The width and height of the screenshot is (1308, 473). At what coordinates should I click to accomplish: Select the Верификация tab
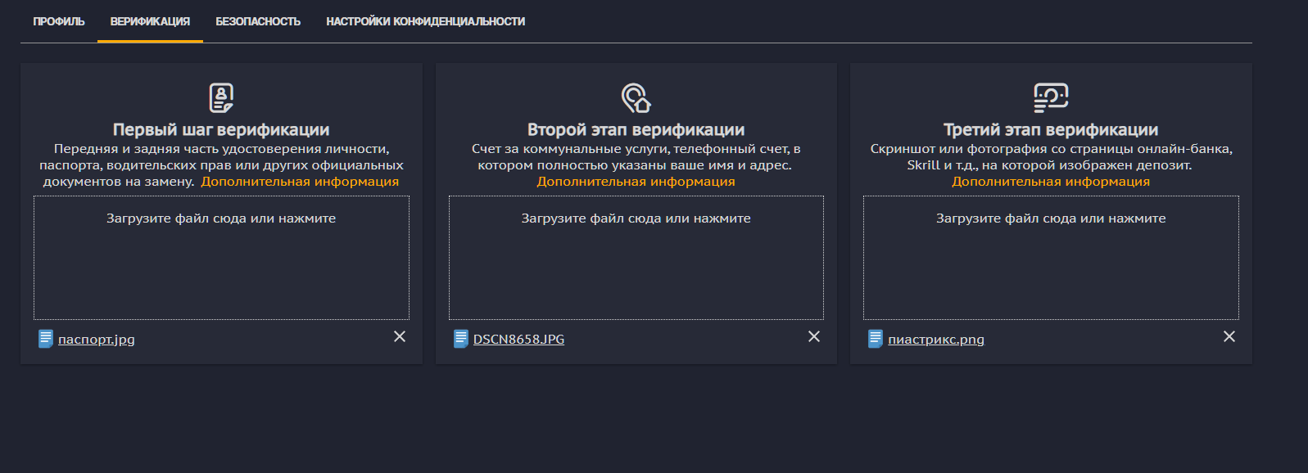(150, 21)
